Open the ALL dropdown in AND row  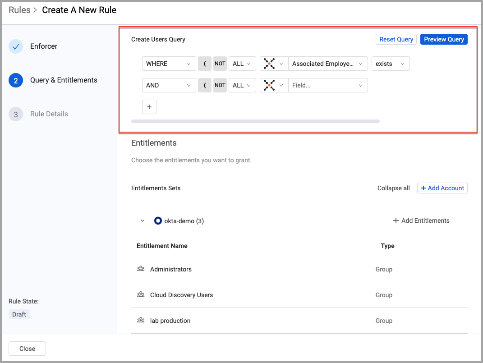tap(242, 85)
